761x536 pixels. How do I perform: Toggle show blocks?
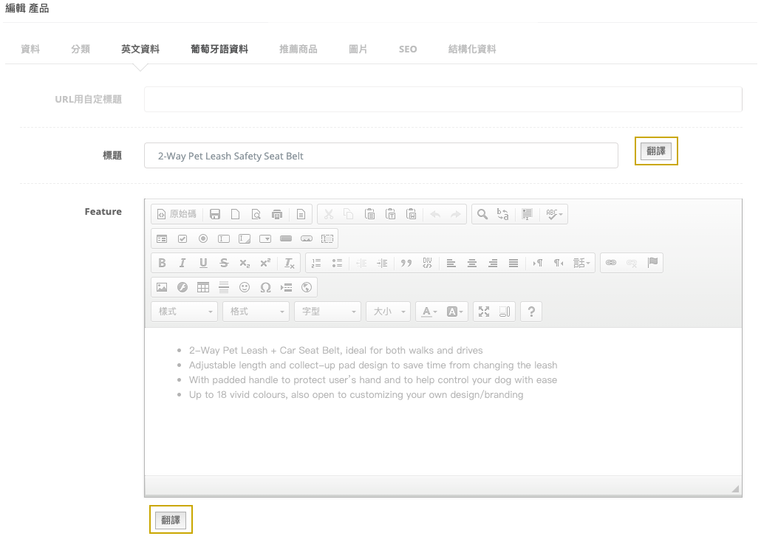click(x=505, y=312)
